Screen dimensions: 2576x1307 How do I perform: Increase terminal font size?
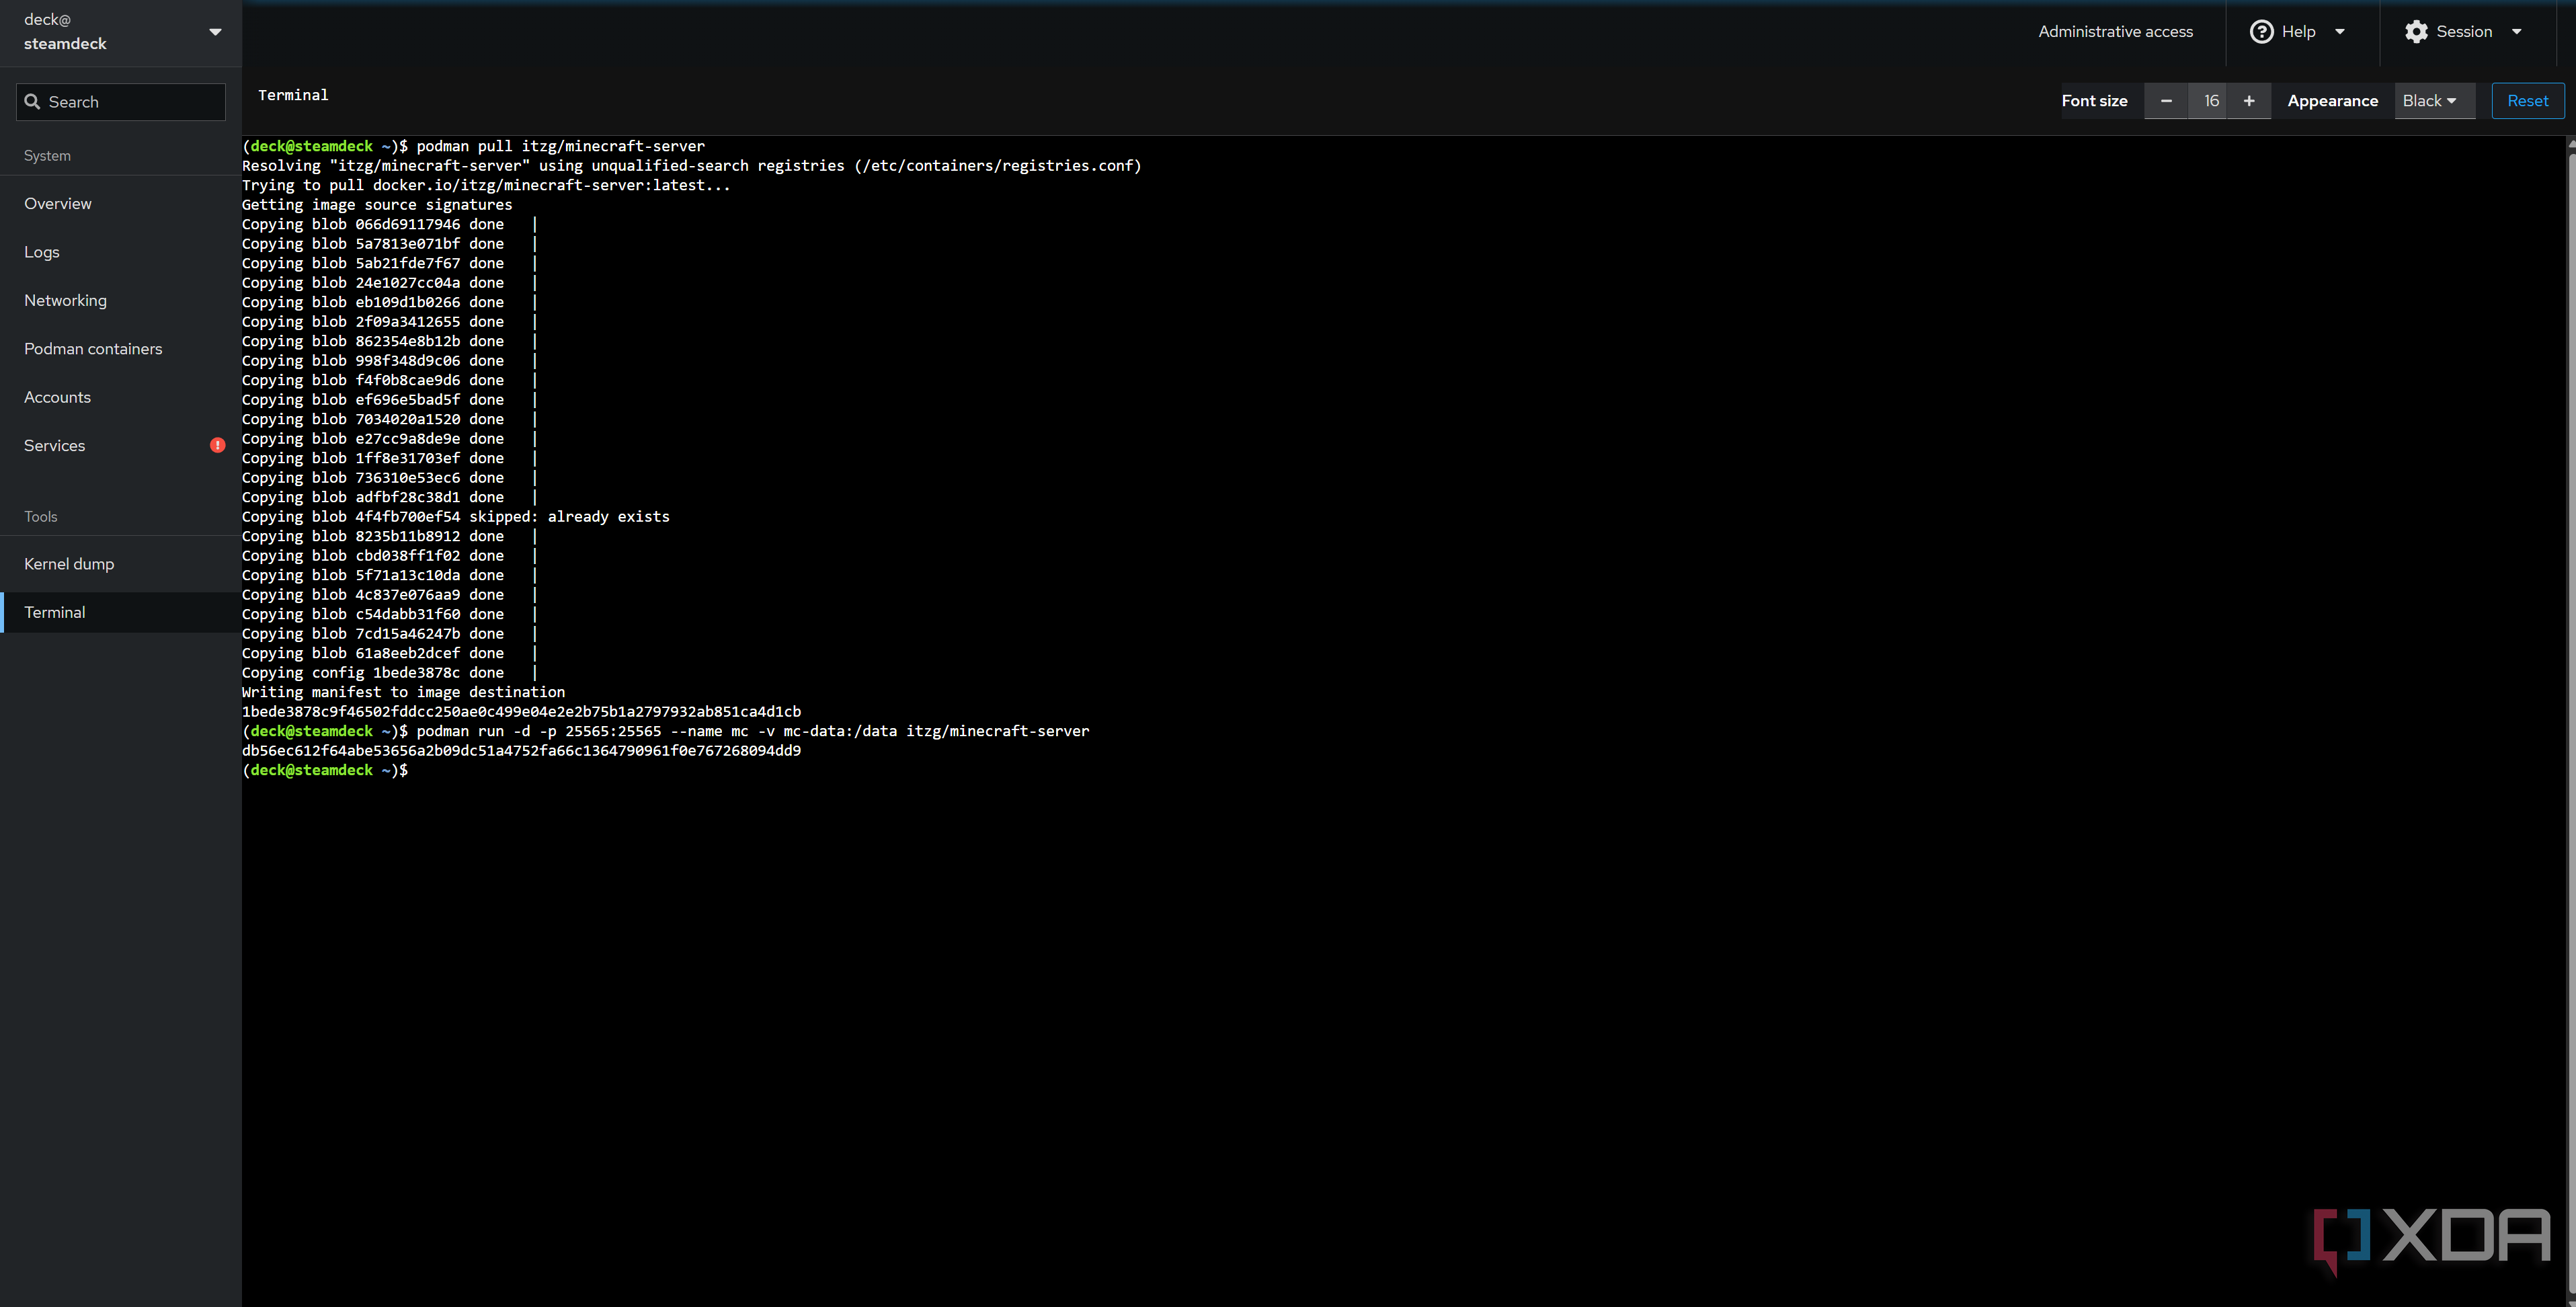coord(2249,101)
